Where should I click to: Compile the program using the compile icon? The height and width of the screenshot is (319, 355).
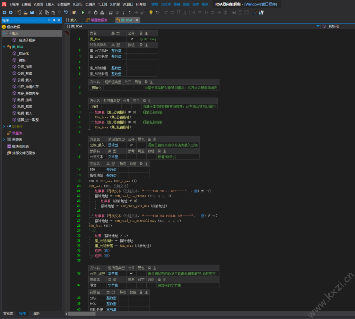point(102,12)
